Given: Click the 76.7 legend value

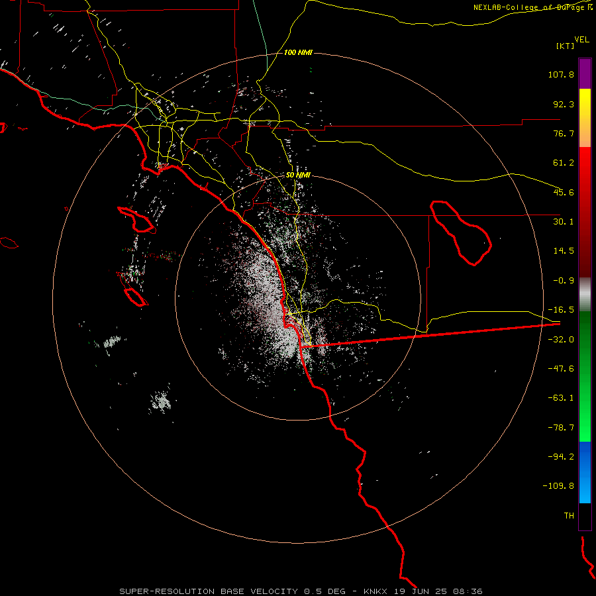Looking at the screenshot, I should (x=564, y=133).
